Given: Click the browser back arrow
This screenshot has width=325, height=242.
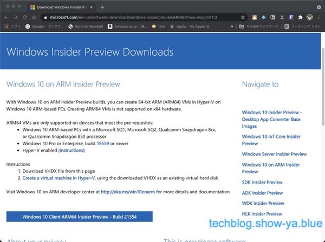Looking at the screenshot, I should 7,17.
